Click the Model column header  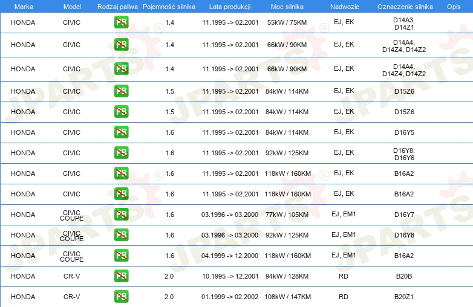(72, 7)
